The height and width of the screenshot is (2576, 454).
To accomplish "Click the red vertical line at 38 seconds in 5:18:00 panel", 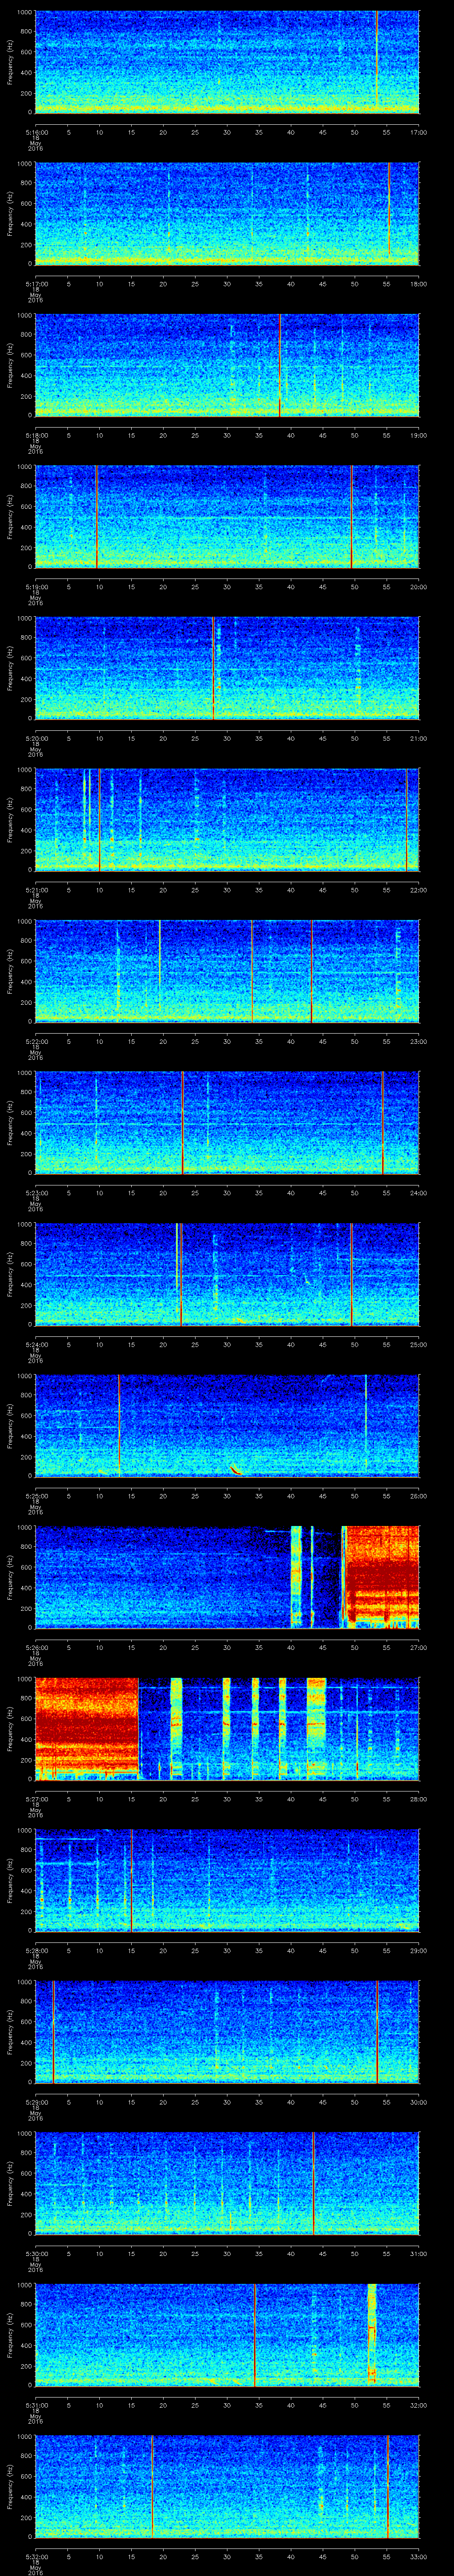I will 280,366.
